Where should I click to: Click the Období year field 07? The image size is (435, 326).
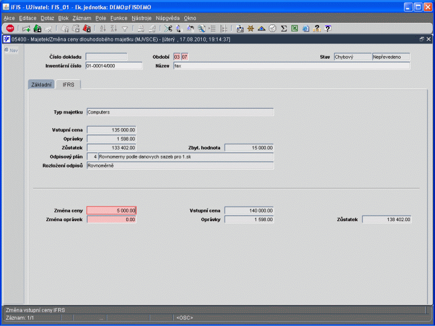tap(184, 57)
